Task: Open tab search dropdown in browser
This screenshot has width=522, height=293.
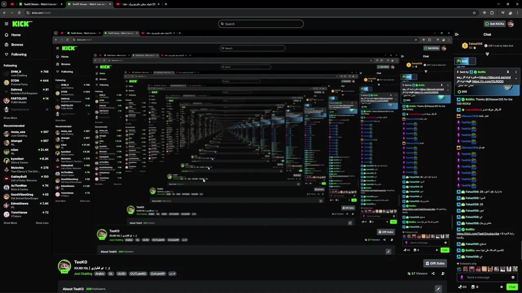Action: click(x=4, y=4)
